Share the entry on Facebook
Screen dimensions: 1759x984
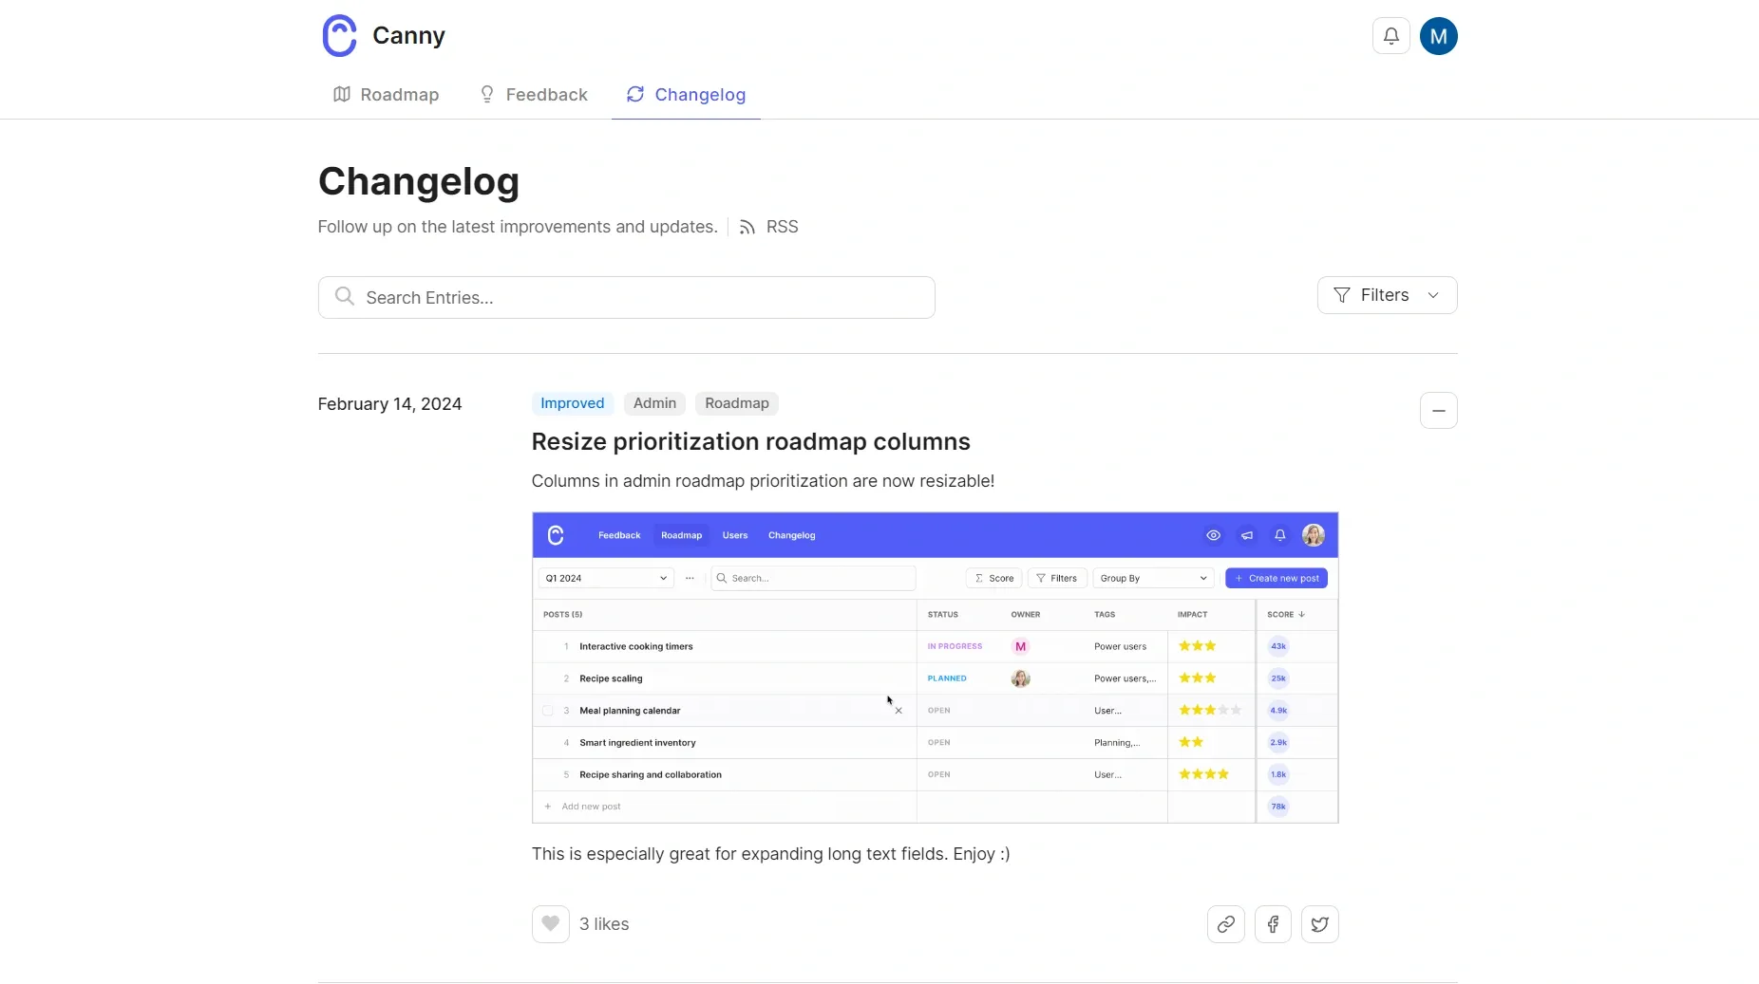coord(1273,924)
